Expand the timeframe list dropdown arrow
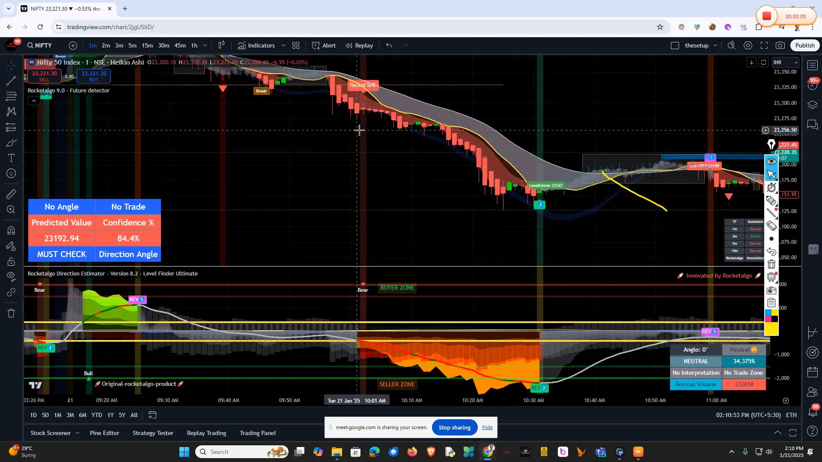The height and width of the screenshot is (462, 822). coord(205,45)
